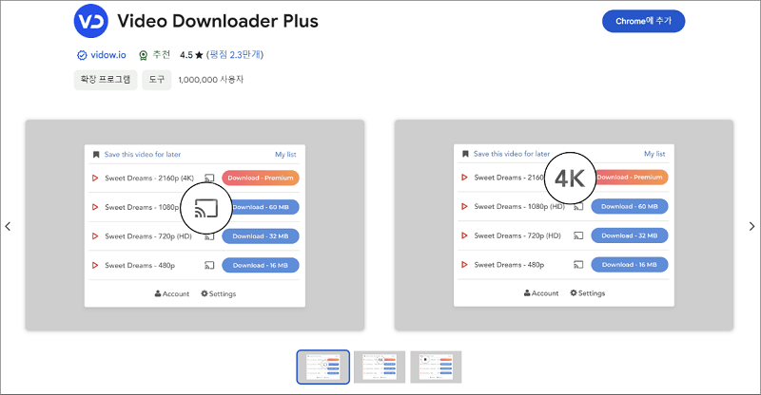Viewport: 761px width, 395px height.
Task: Click Sweet Dreams - 720p (HD) text in the left screenshot
Action: point(148,236)
